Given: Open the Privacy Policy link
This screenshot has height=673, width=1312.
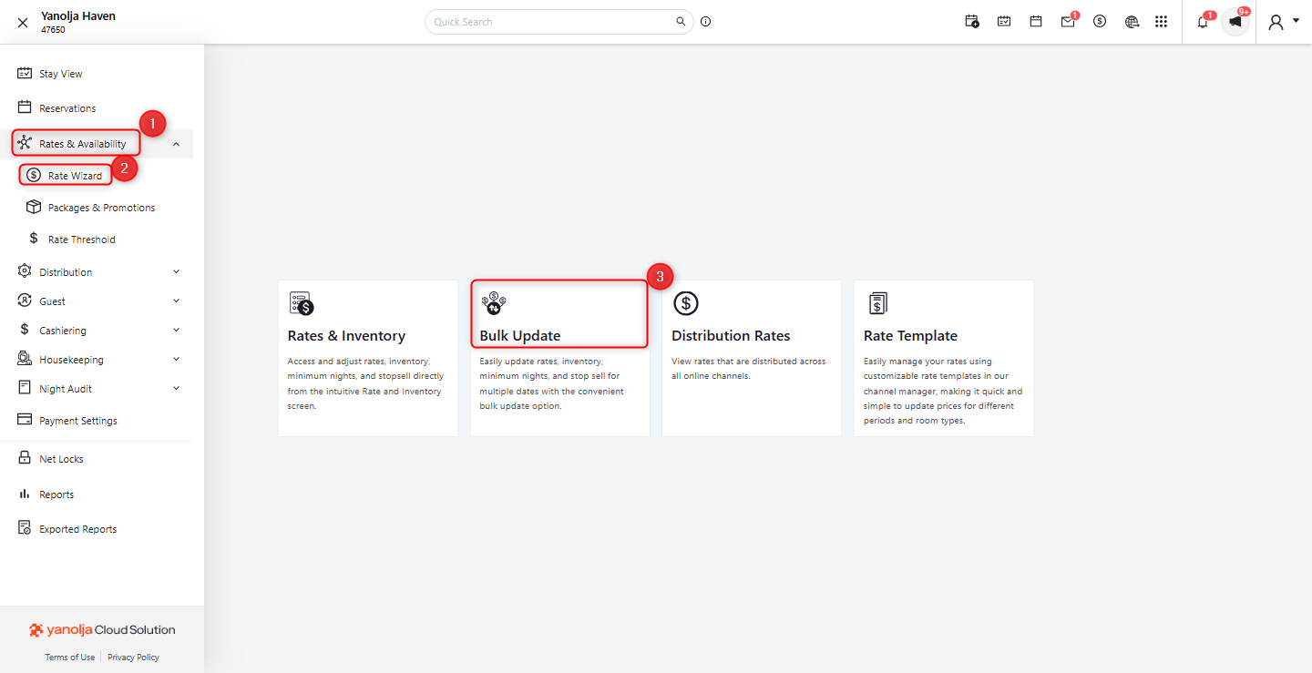Looking at the screenshot, I should pos(133,658).
